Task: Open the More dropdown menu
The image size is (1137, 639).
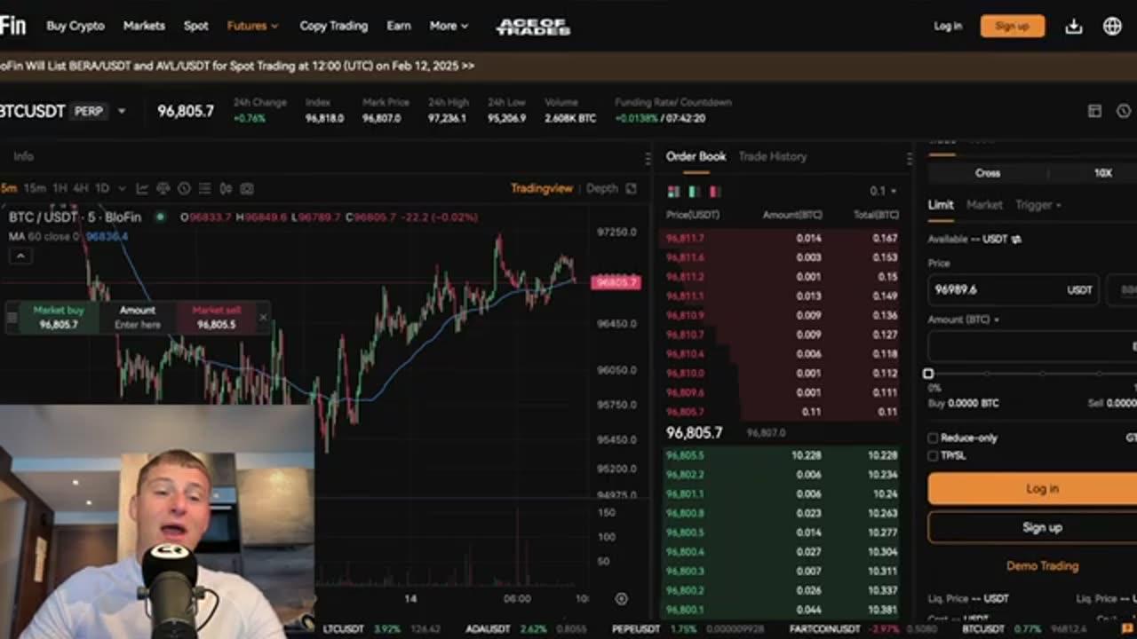Action: coord(449,26)
